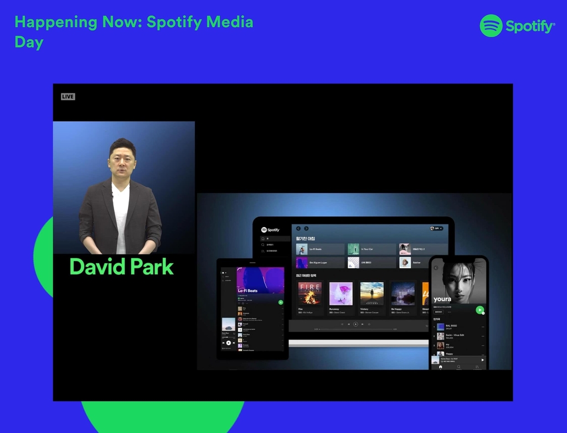This screenshot has width=567, height=433.
Task: Open the Lo-Fi Beats playlist tile on the laptop
Action: 320,249
